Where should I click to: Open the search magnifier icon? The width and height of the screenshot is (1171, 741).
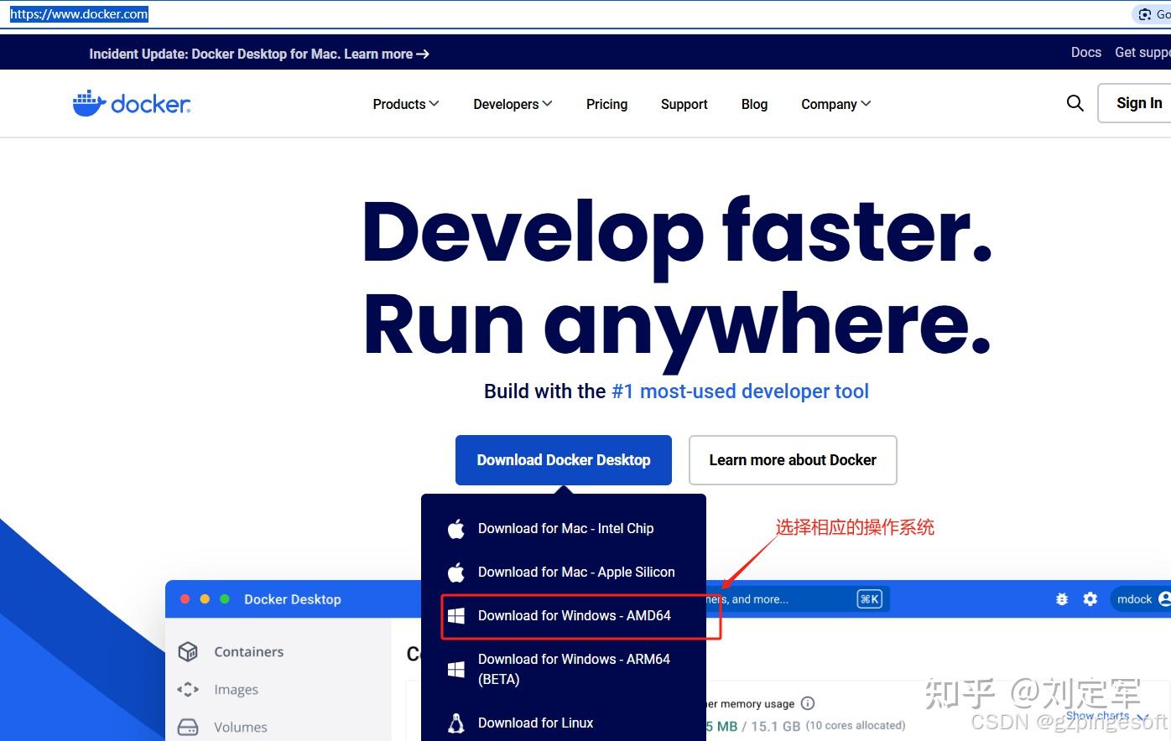pyautogui.click(x=1075, y=103)
